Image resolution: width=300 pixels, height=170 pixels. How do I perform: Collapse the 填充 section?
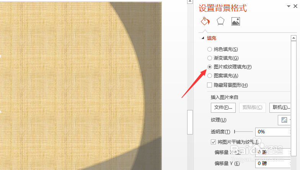(x=203, y=38)
